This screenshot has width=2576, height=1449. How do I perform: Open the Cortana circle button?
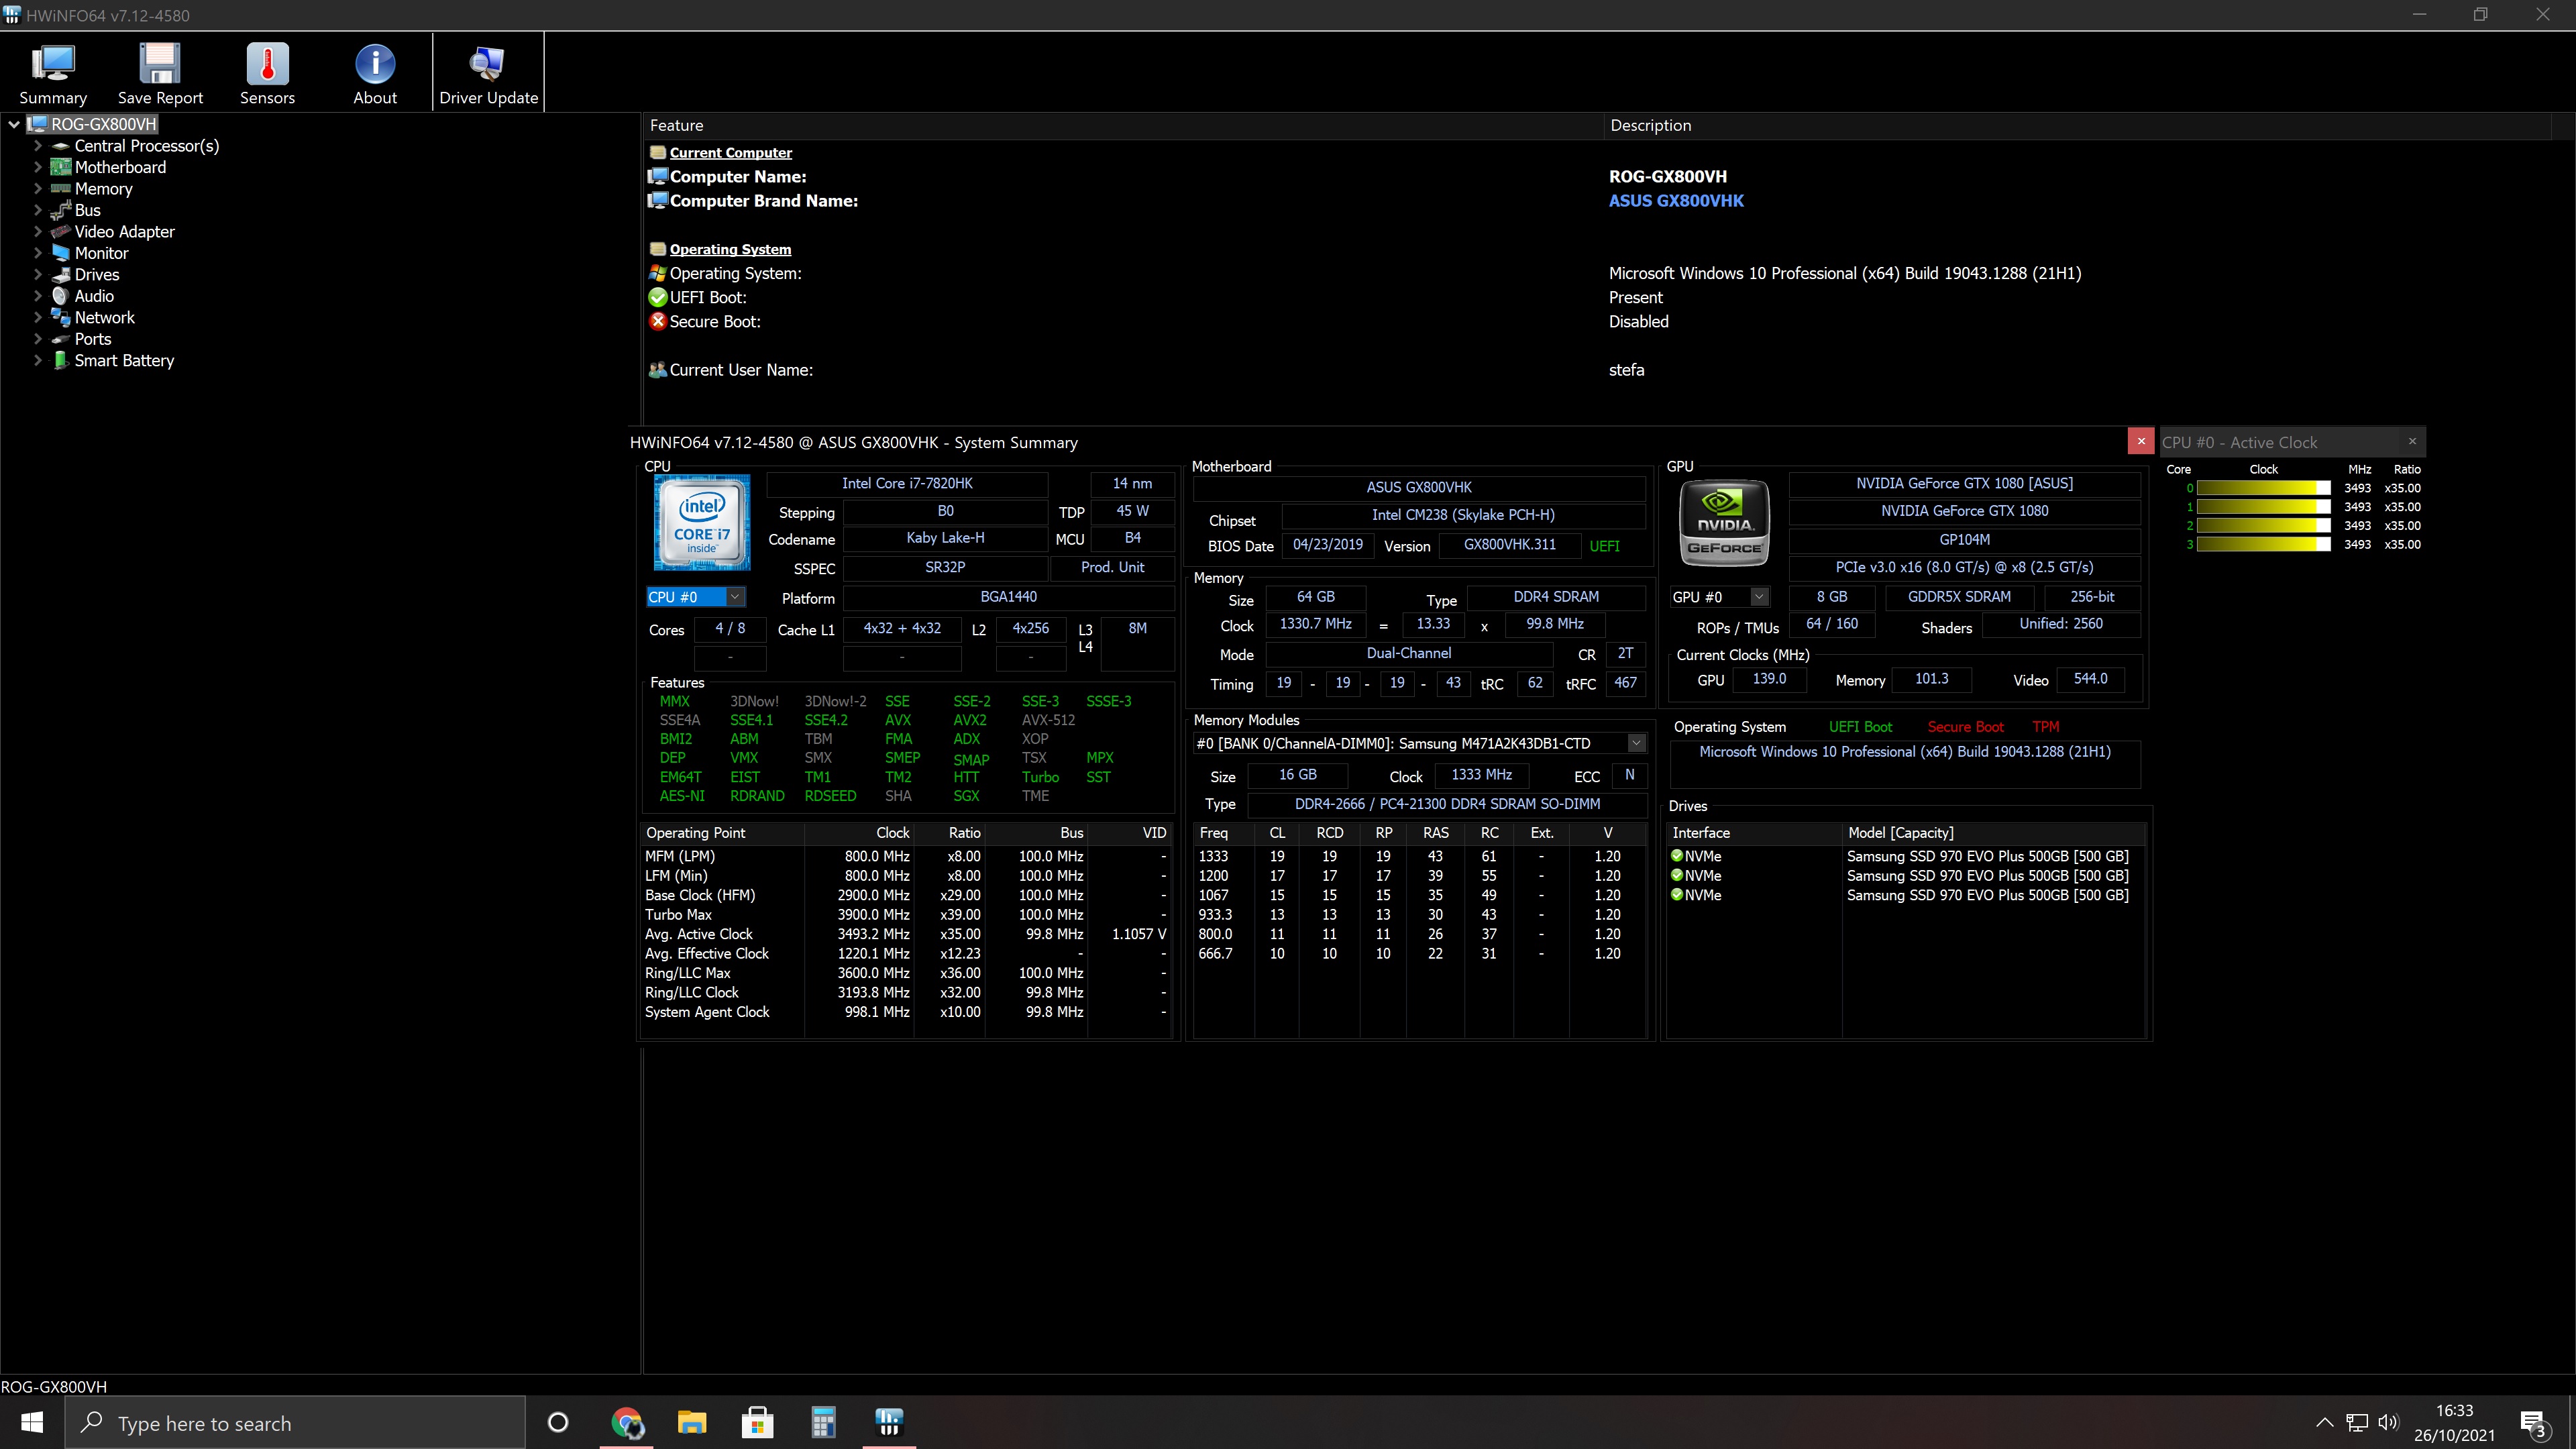pos(558,1422)
